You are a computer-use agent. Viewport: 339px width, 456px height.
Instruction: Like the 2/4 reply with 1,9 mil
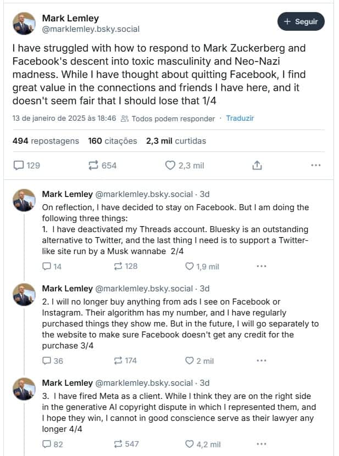(202, 266)
